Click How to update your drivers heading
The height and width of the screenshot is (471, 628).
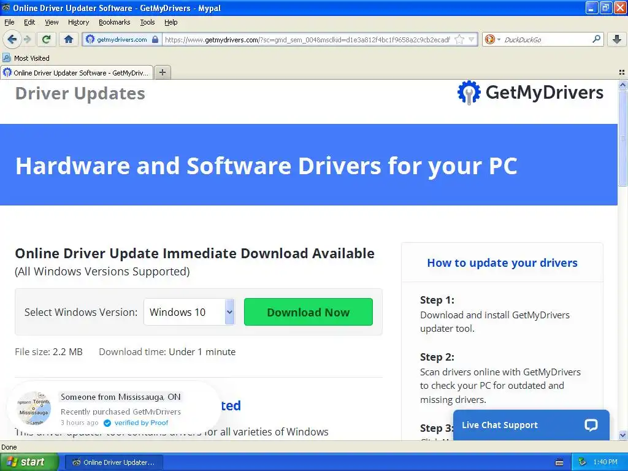coord(502,262)
